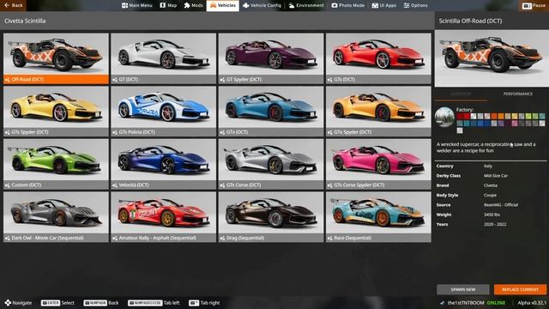Switch to the Overview tab
Screen dimensions: 549x309
[461, 94]
